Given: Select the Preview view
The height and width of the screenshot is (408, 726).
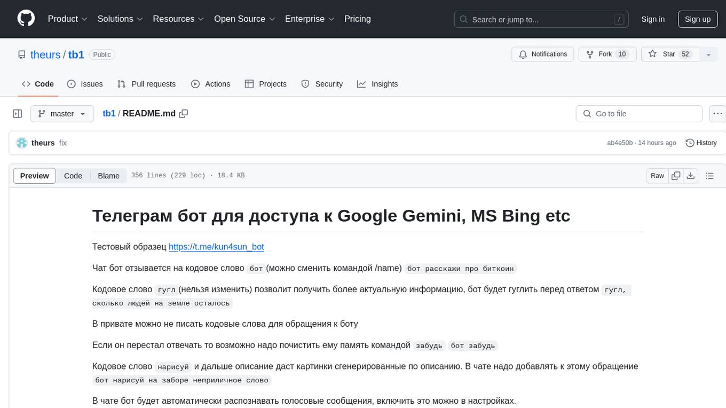Looking at the screenshot, I should 35,176.
